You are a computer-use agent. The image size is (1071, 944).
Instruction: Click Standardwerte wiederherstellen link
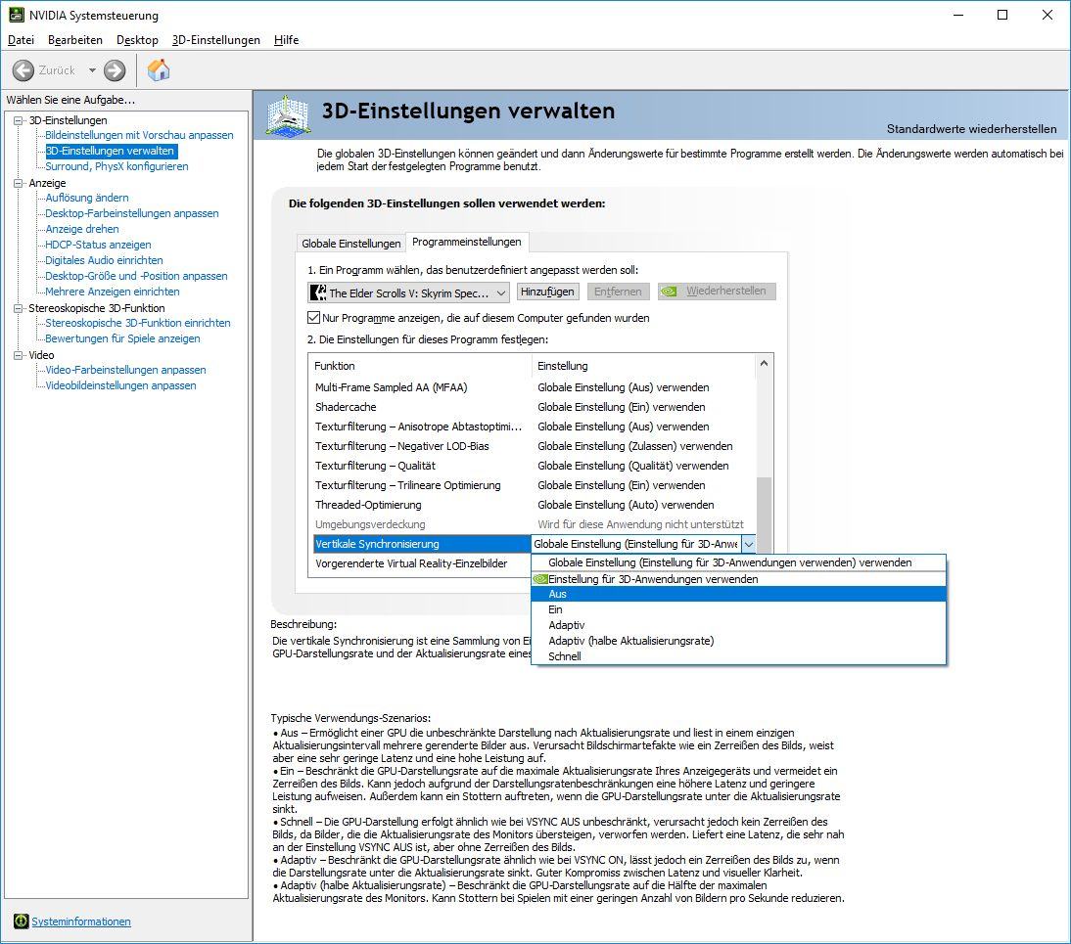(971, 129)
